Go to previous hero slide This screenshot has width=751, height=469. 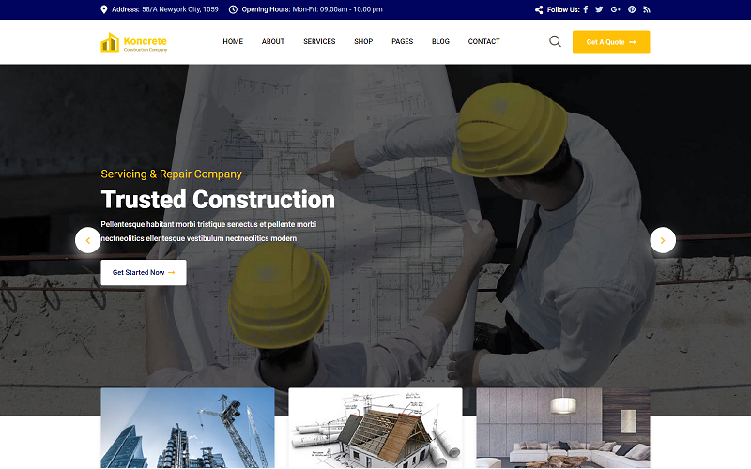tap(88, 240)
